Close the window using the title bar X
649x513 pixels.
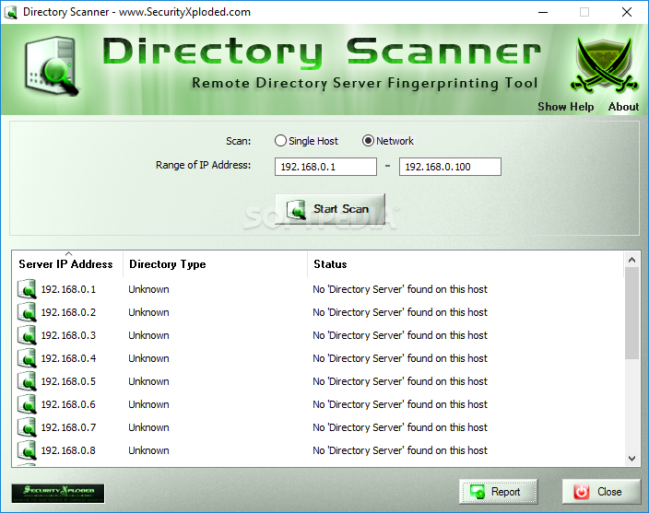pyautogui.click(x=627, y=12)
